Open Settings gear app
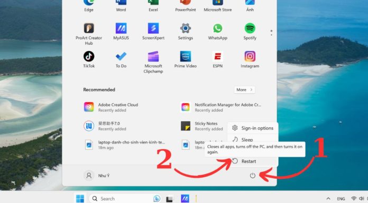 click(186, 32)
